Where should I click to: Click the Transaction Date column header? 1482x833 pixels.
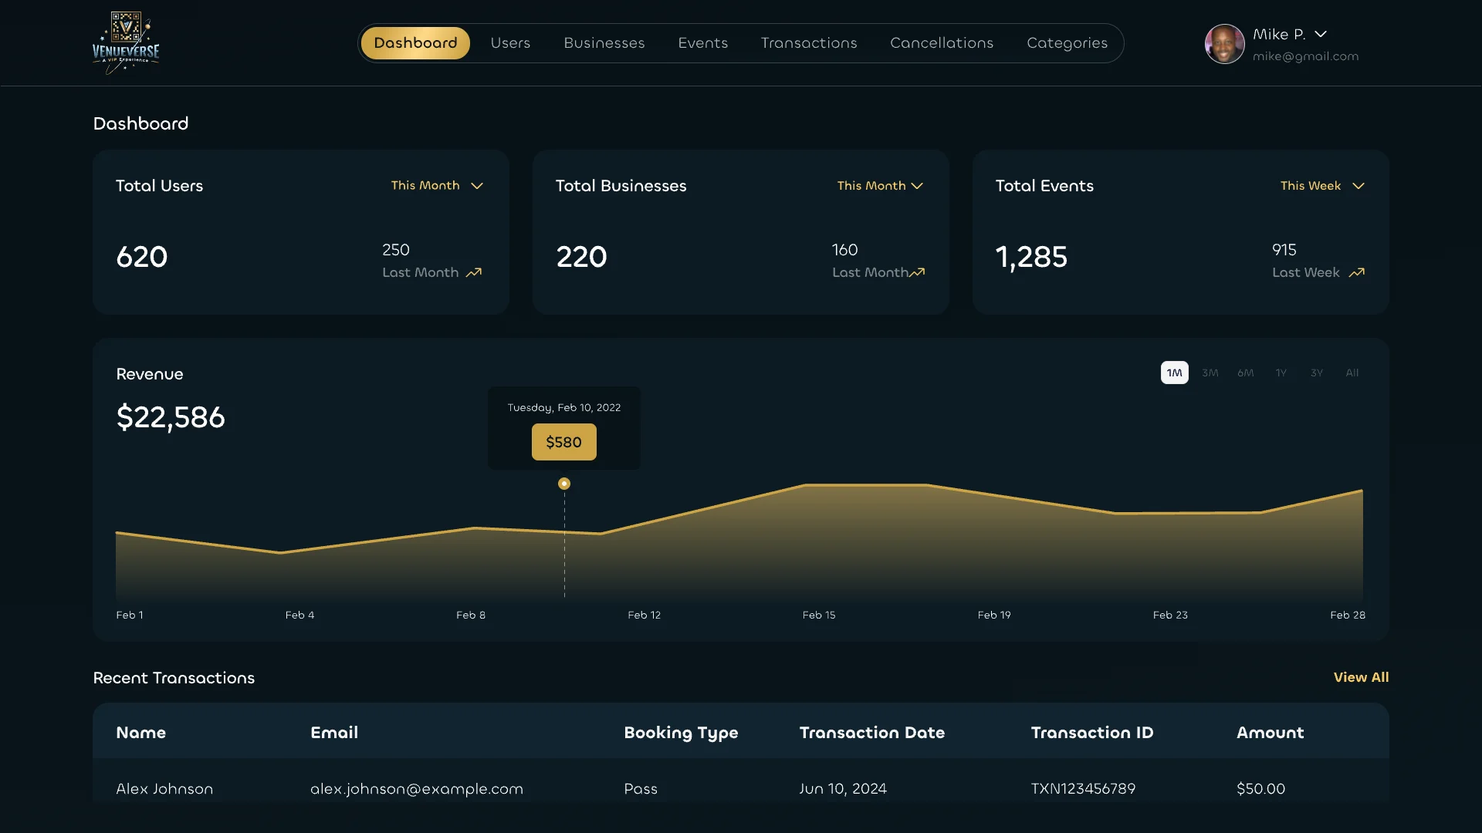coord(872,733)
